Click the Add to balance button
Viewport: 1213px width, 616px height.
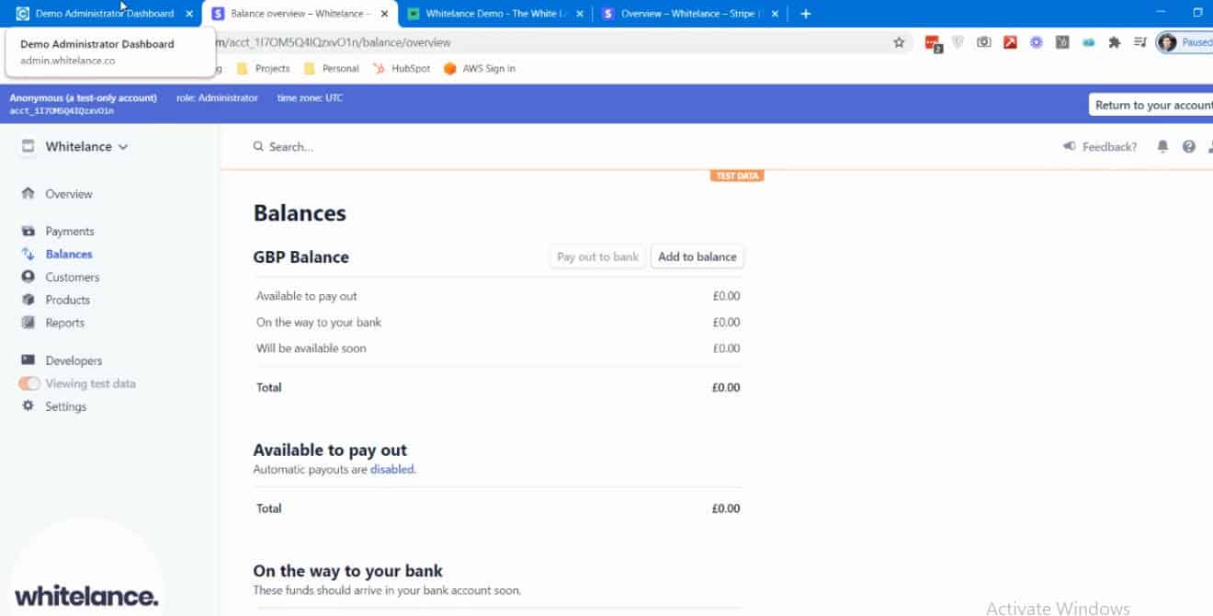pyautogui.click(x=697, y=257)
